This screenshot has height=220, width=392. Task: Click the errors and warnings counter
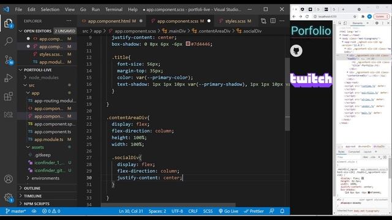(51, 211)
